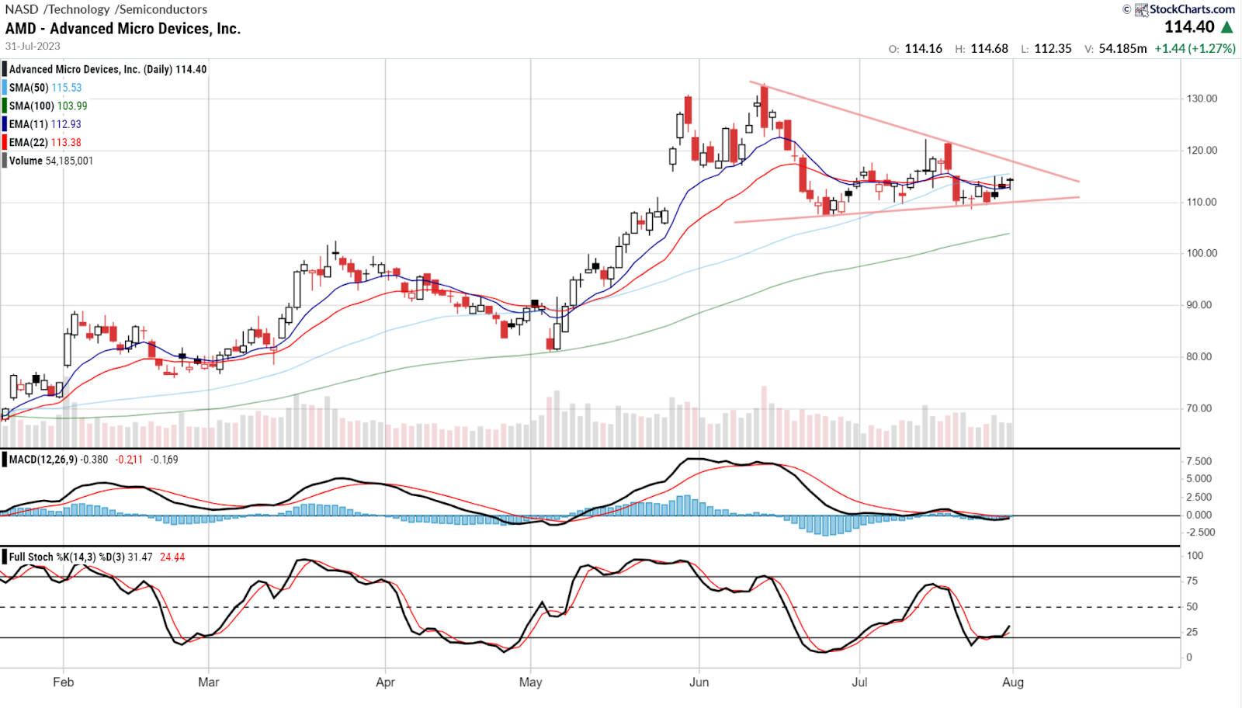Click the 75 Stochastic axis label
1242x708 pixels.
[1192, 581]
